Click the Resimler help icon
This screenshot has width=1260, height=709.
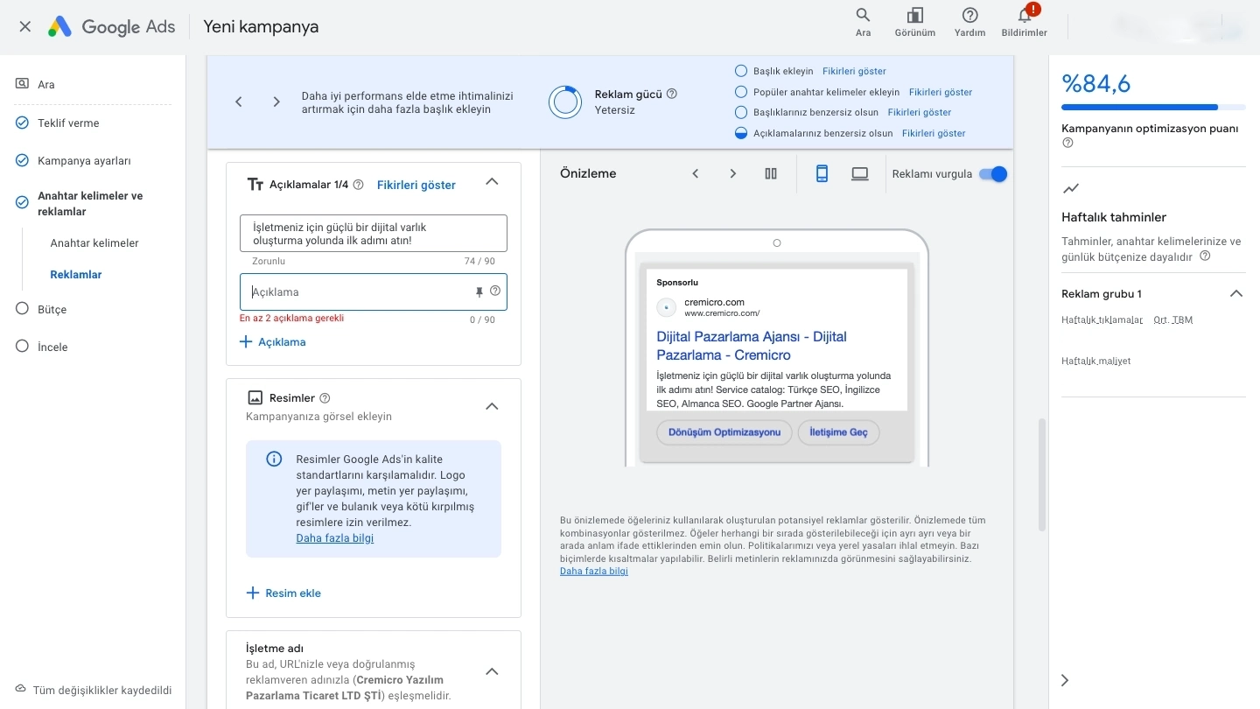(x=325, y=397)
